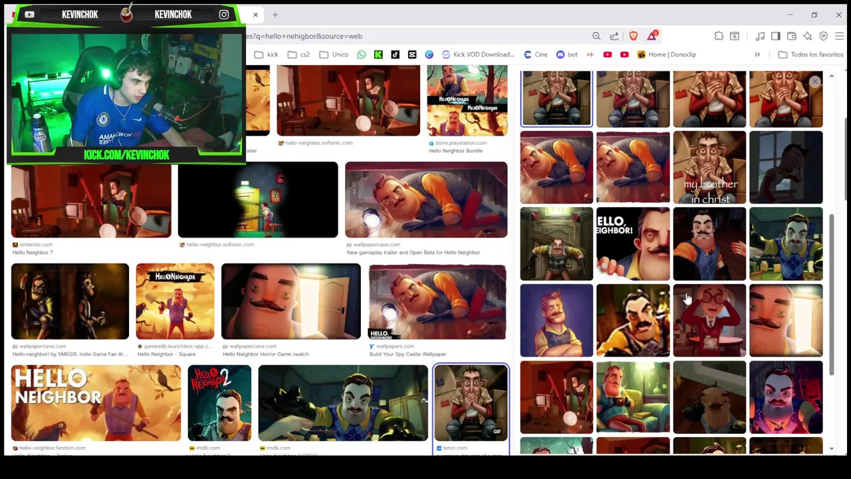
Task: Open 'Build Your Spy Castle Wallpaper' result
Action: point(408,354)
